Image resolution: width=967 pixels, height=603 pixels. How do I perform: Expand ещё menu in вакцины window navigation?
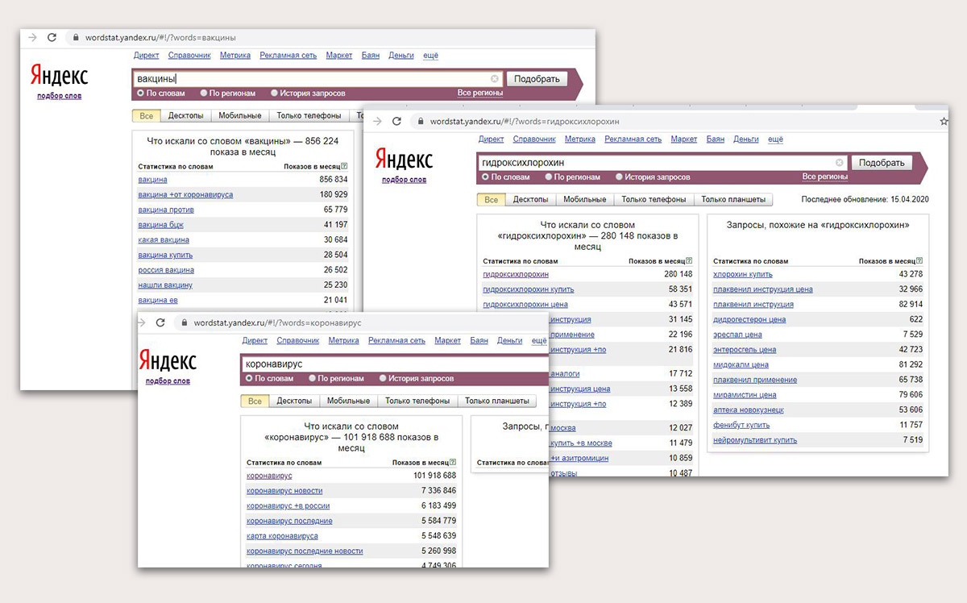pos(430,56)
